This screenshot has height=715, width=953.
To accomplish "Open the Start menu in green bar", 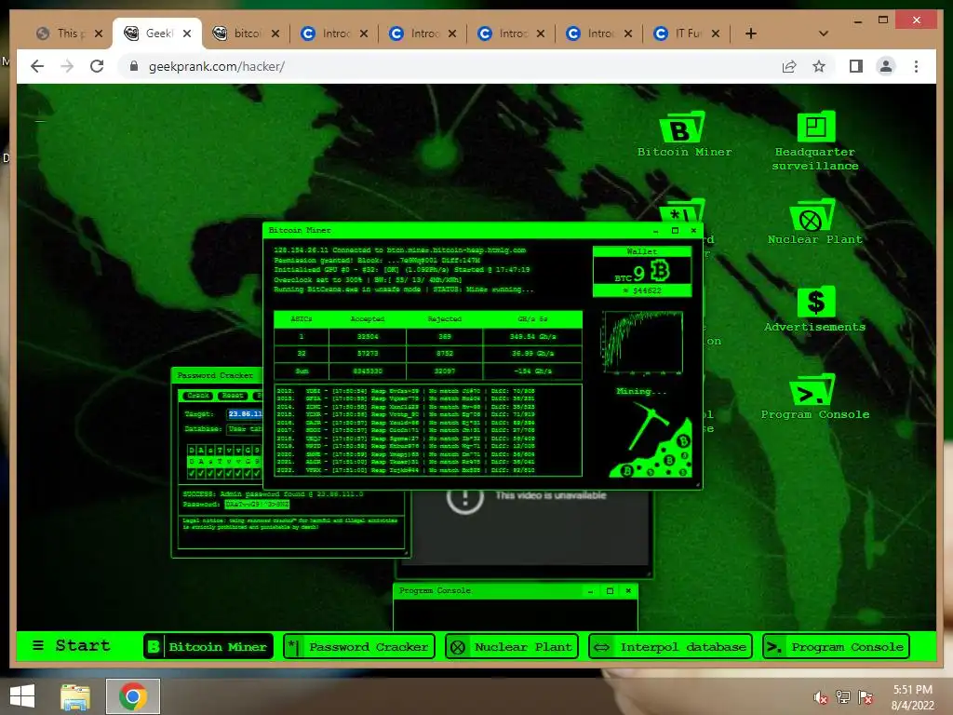I will coord(71,646).
